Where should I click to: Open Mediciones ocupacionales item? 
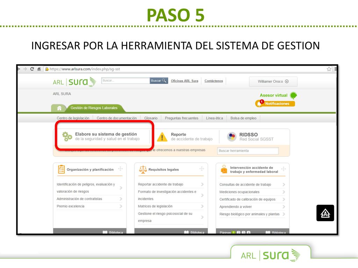point(252,192)
